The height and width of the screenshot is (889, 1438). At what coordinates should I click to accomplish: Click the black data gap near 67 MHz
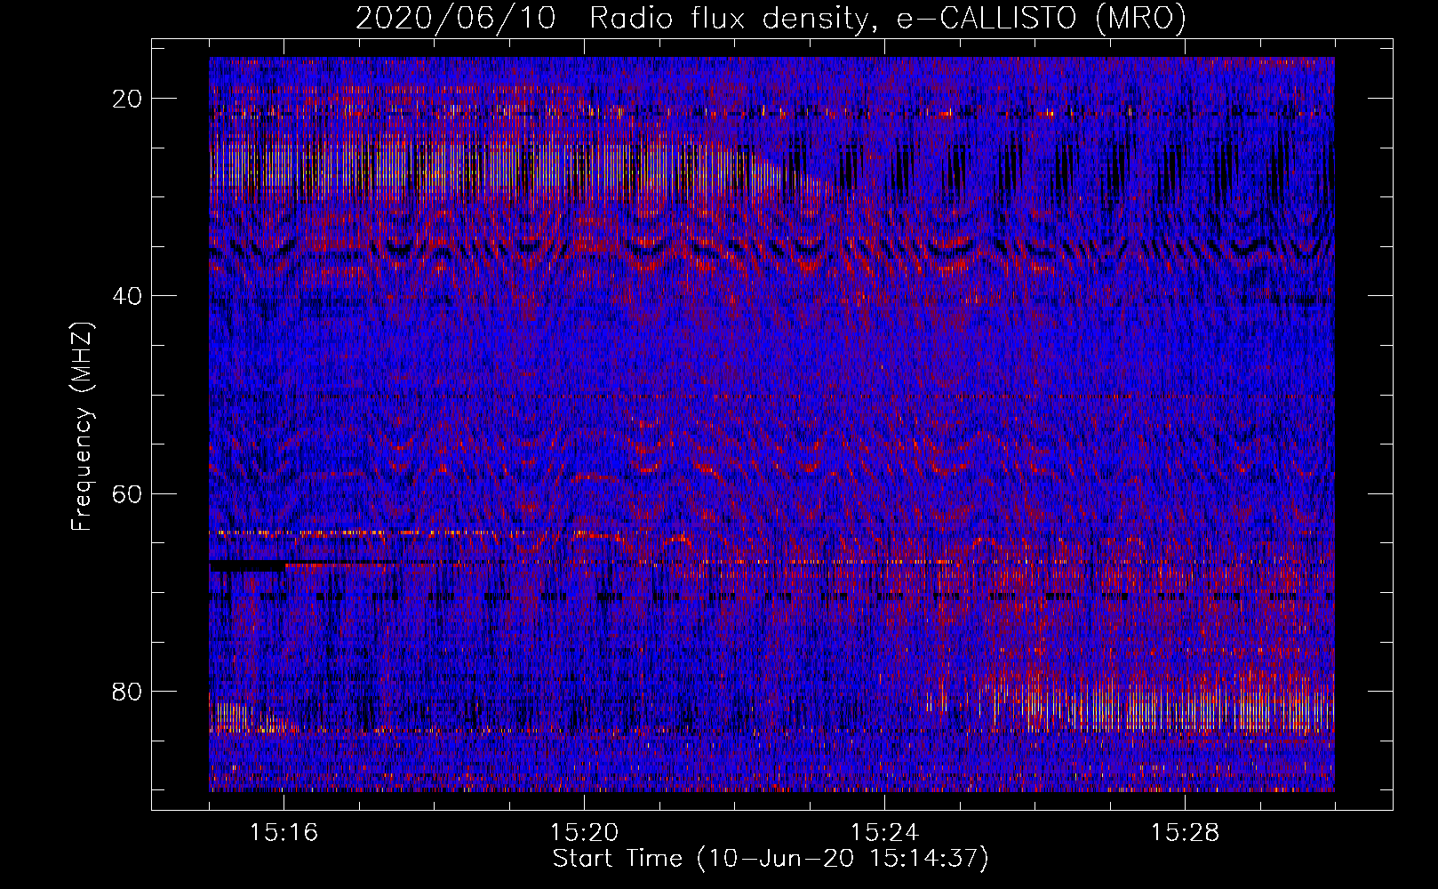click(248, 565)
